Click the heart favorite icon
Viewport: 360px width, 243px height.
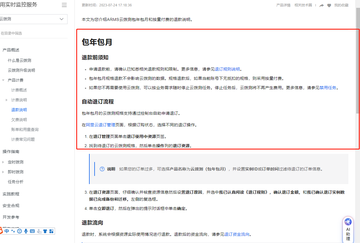coord(329,5)
